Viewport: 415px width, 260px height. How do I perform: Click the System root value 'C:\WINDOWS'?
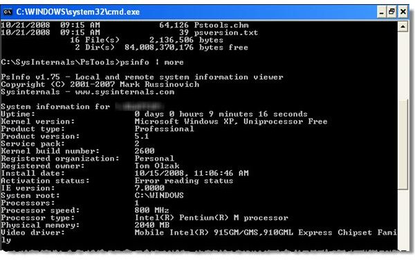tap(159, 195)
